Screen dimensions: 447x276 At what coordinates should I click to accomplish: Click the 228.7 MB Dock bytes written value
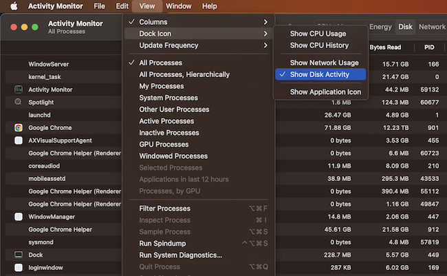(337, 255)
